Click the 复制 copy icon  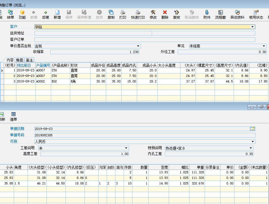[111, 14]
